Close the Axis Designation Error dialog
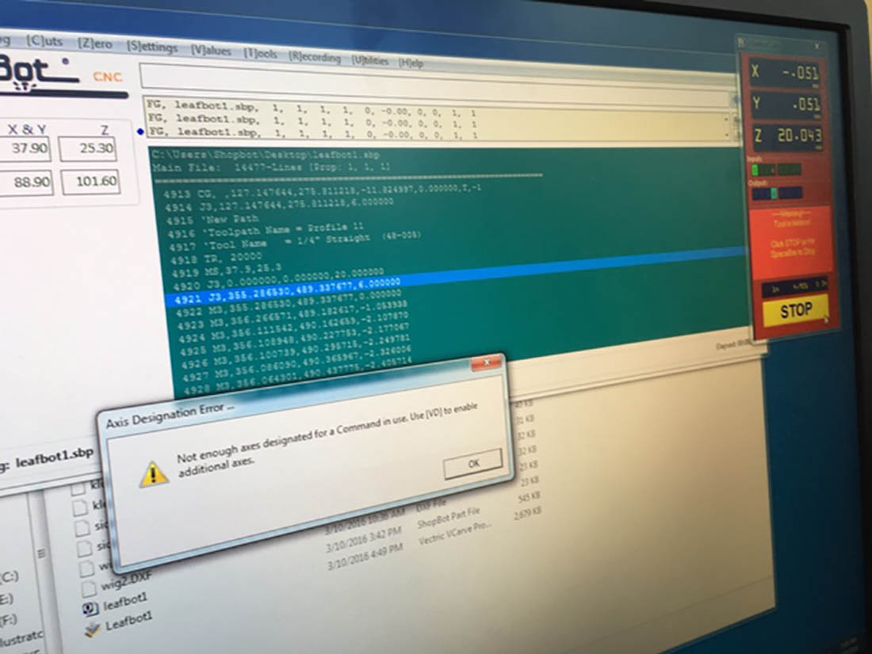The height and width of the screenshot is (654, 872). point(487,362)
